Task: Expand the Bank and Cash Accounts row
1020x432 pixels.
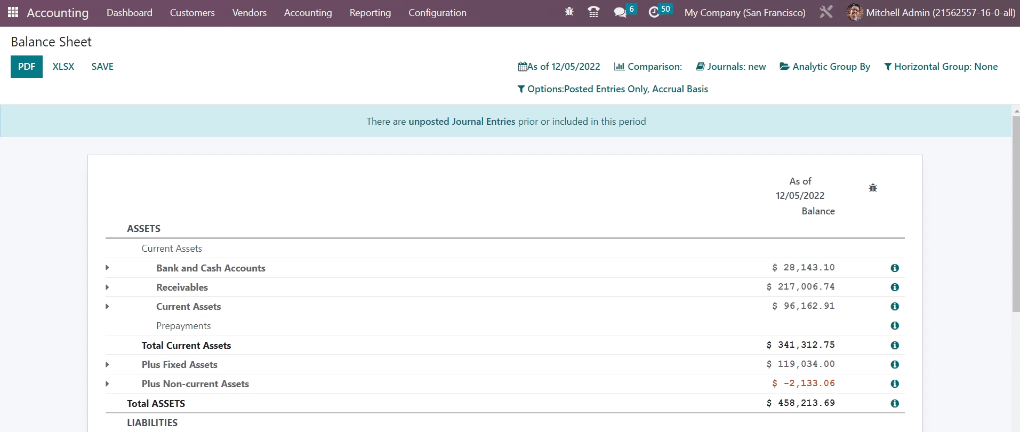Action: tap(107, 268)
